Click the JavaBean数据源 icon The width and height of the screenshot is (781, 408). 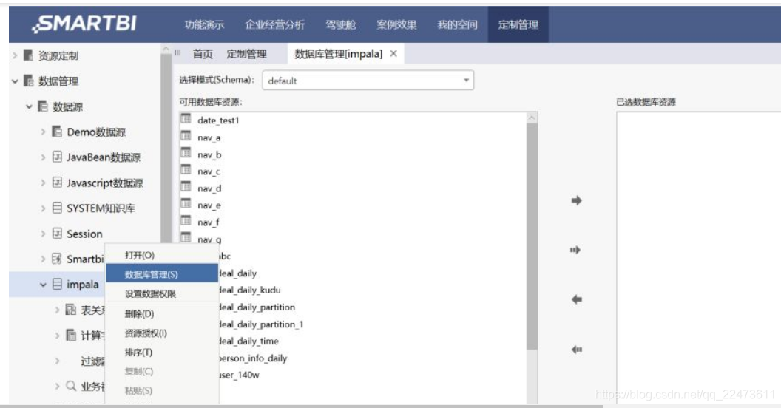tap(57, 157)
